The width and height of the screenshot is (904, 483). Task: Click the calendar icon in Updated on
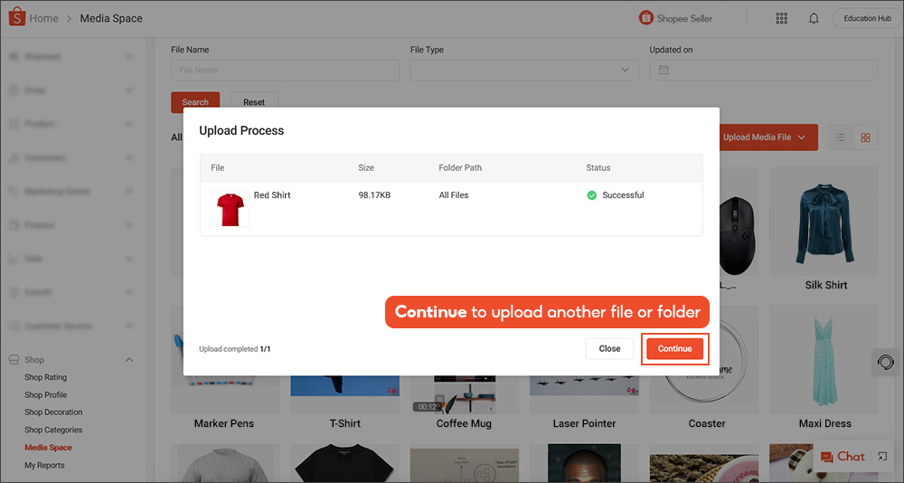[x=664, y=70]
